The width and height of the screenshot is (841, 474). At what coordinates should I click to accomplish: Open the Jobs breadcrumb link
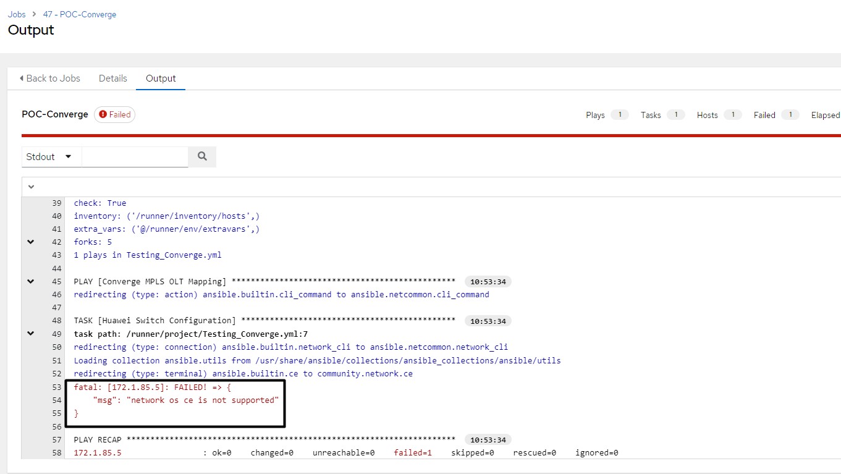tap(17, 14)
